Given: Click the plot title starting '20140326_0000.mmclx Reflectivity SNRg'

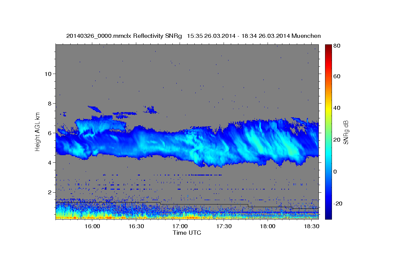Looking at the screenshot, I should pos(193,36).
